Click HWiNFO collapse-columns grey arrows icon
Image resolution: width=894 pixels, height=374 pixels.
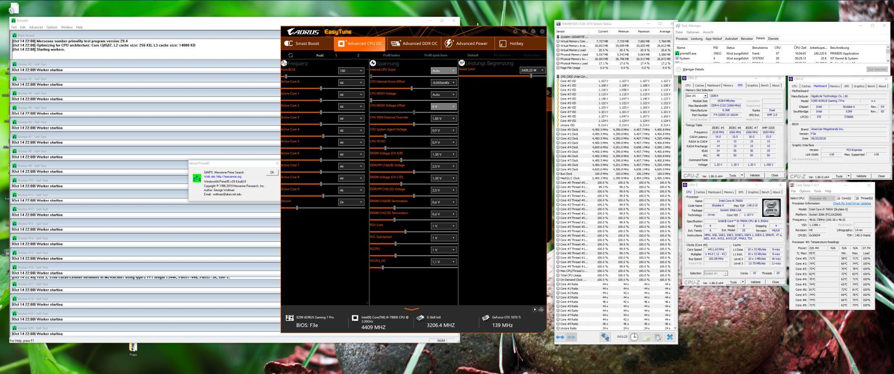571,337
